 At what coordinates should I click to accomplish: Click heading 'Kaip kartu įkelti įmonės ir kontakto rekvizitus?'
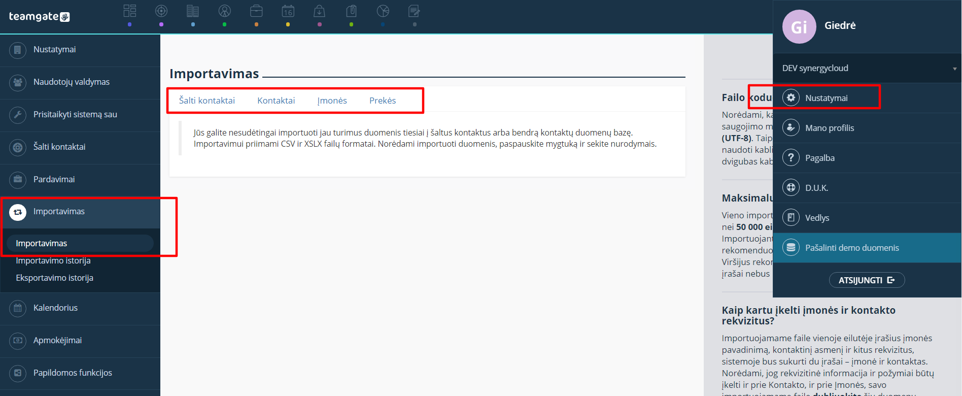tap(809, 315)
